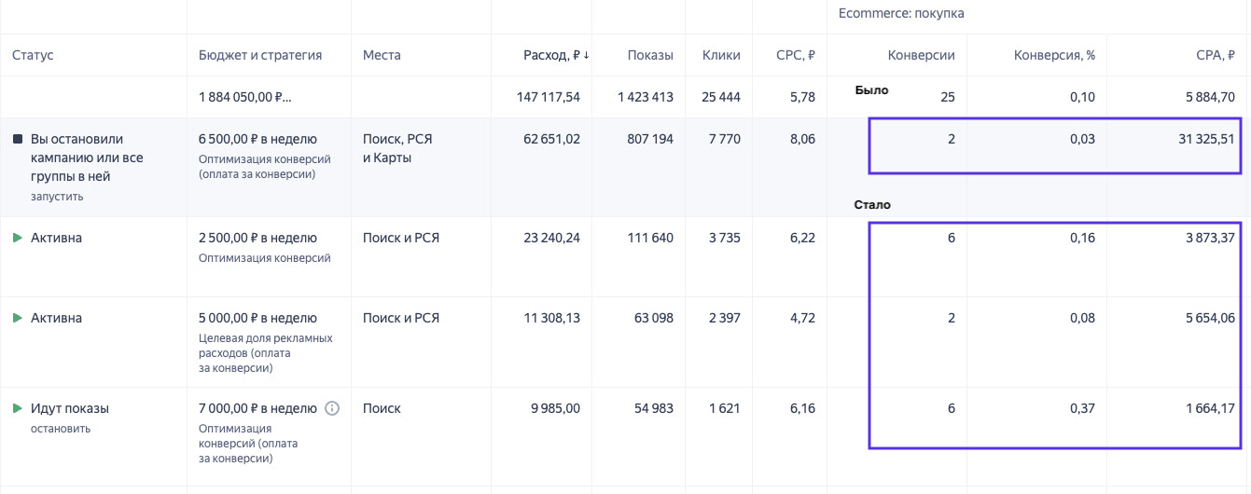This screenshot has width=1251, height=494.
Task: Sort by the Клики column header
Action: point(721,55)
